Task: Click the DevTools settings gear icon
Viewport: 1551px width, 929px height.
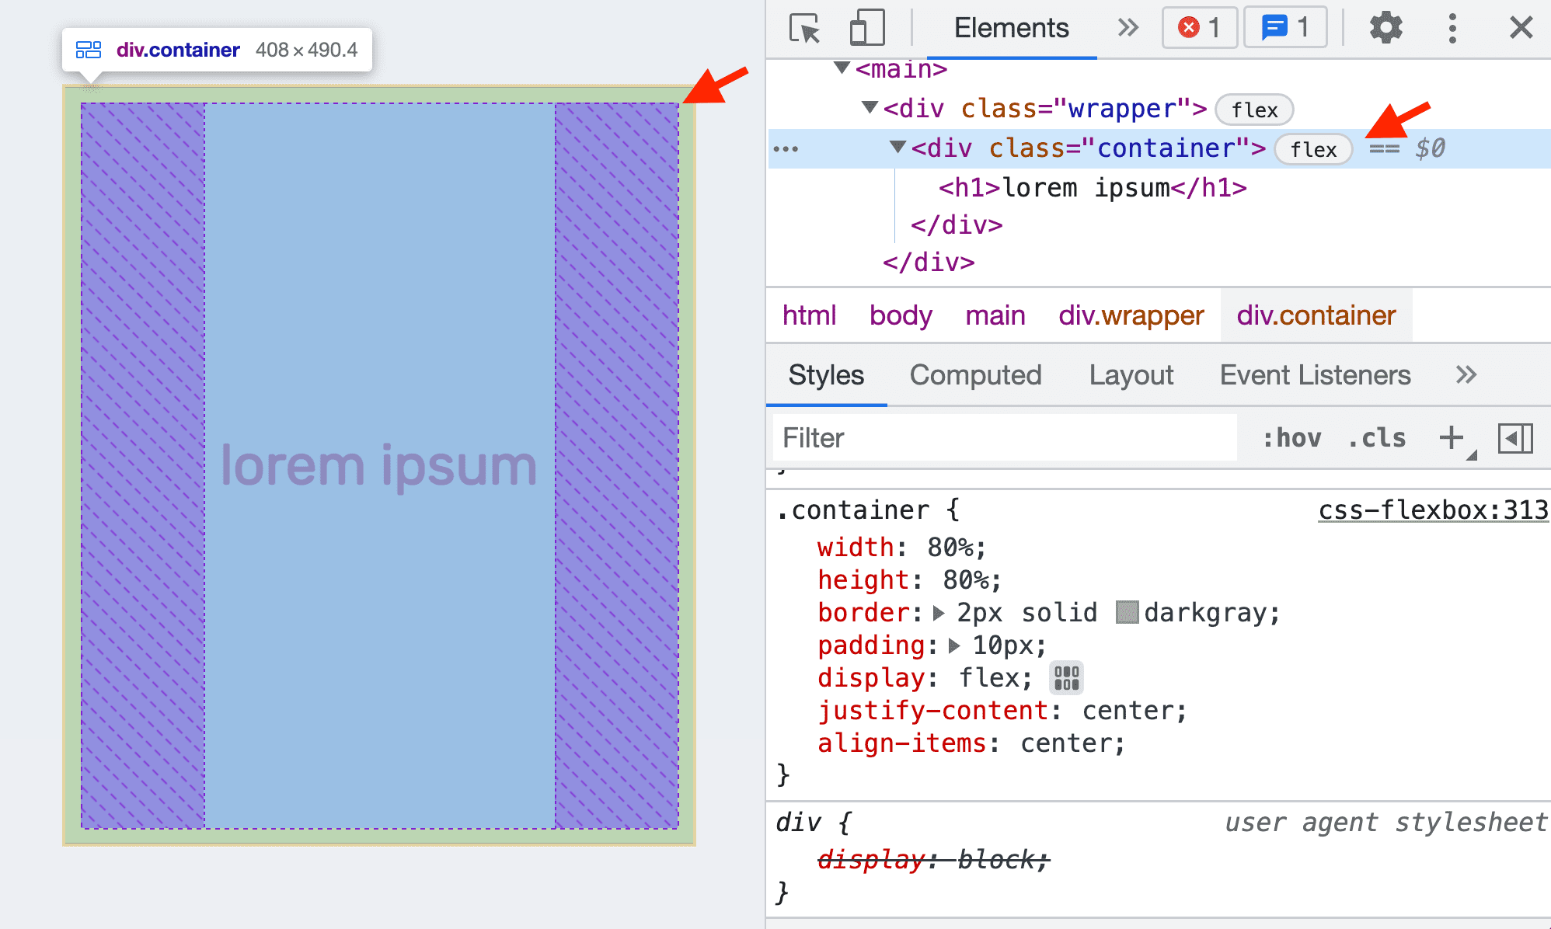Action: 1389,28
